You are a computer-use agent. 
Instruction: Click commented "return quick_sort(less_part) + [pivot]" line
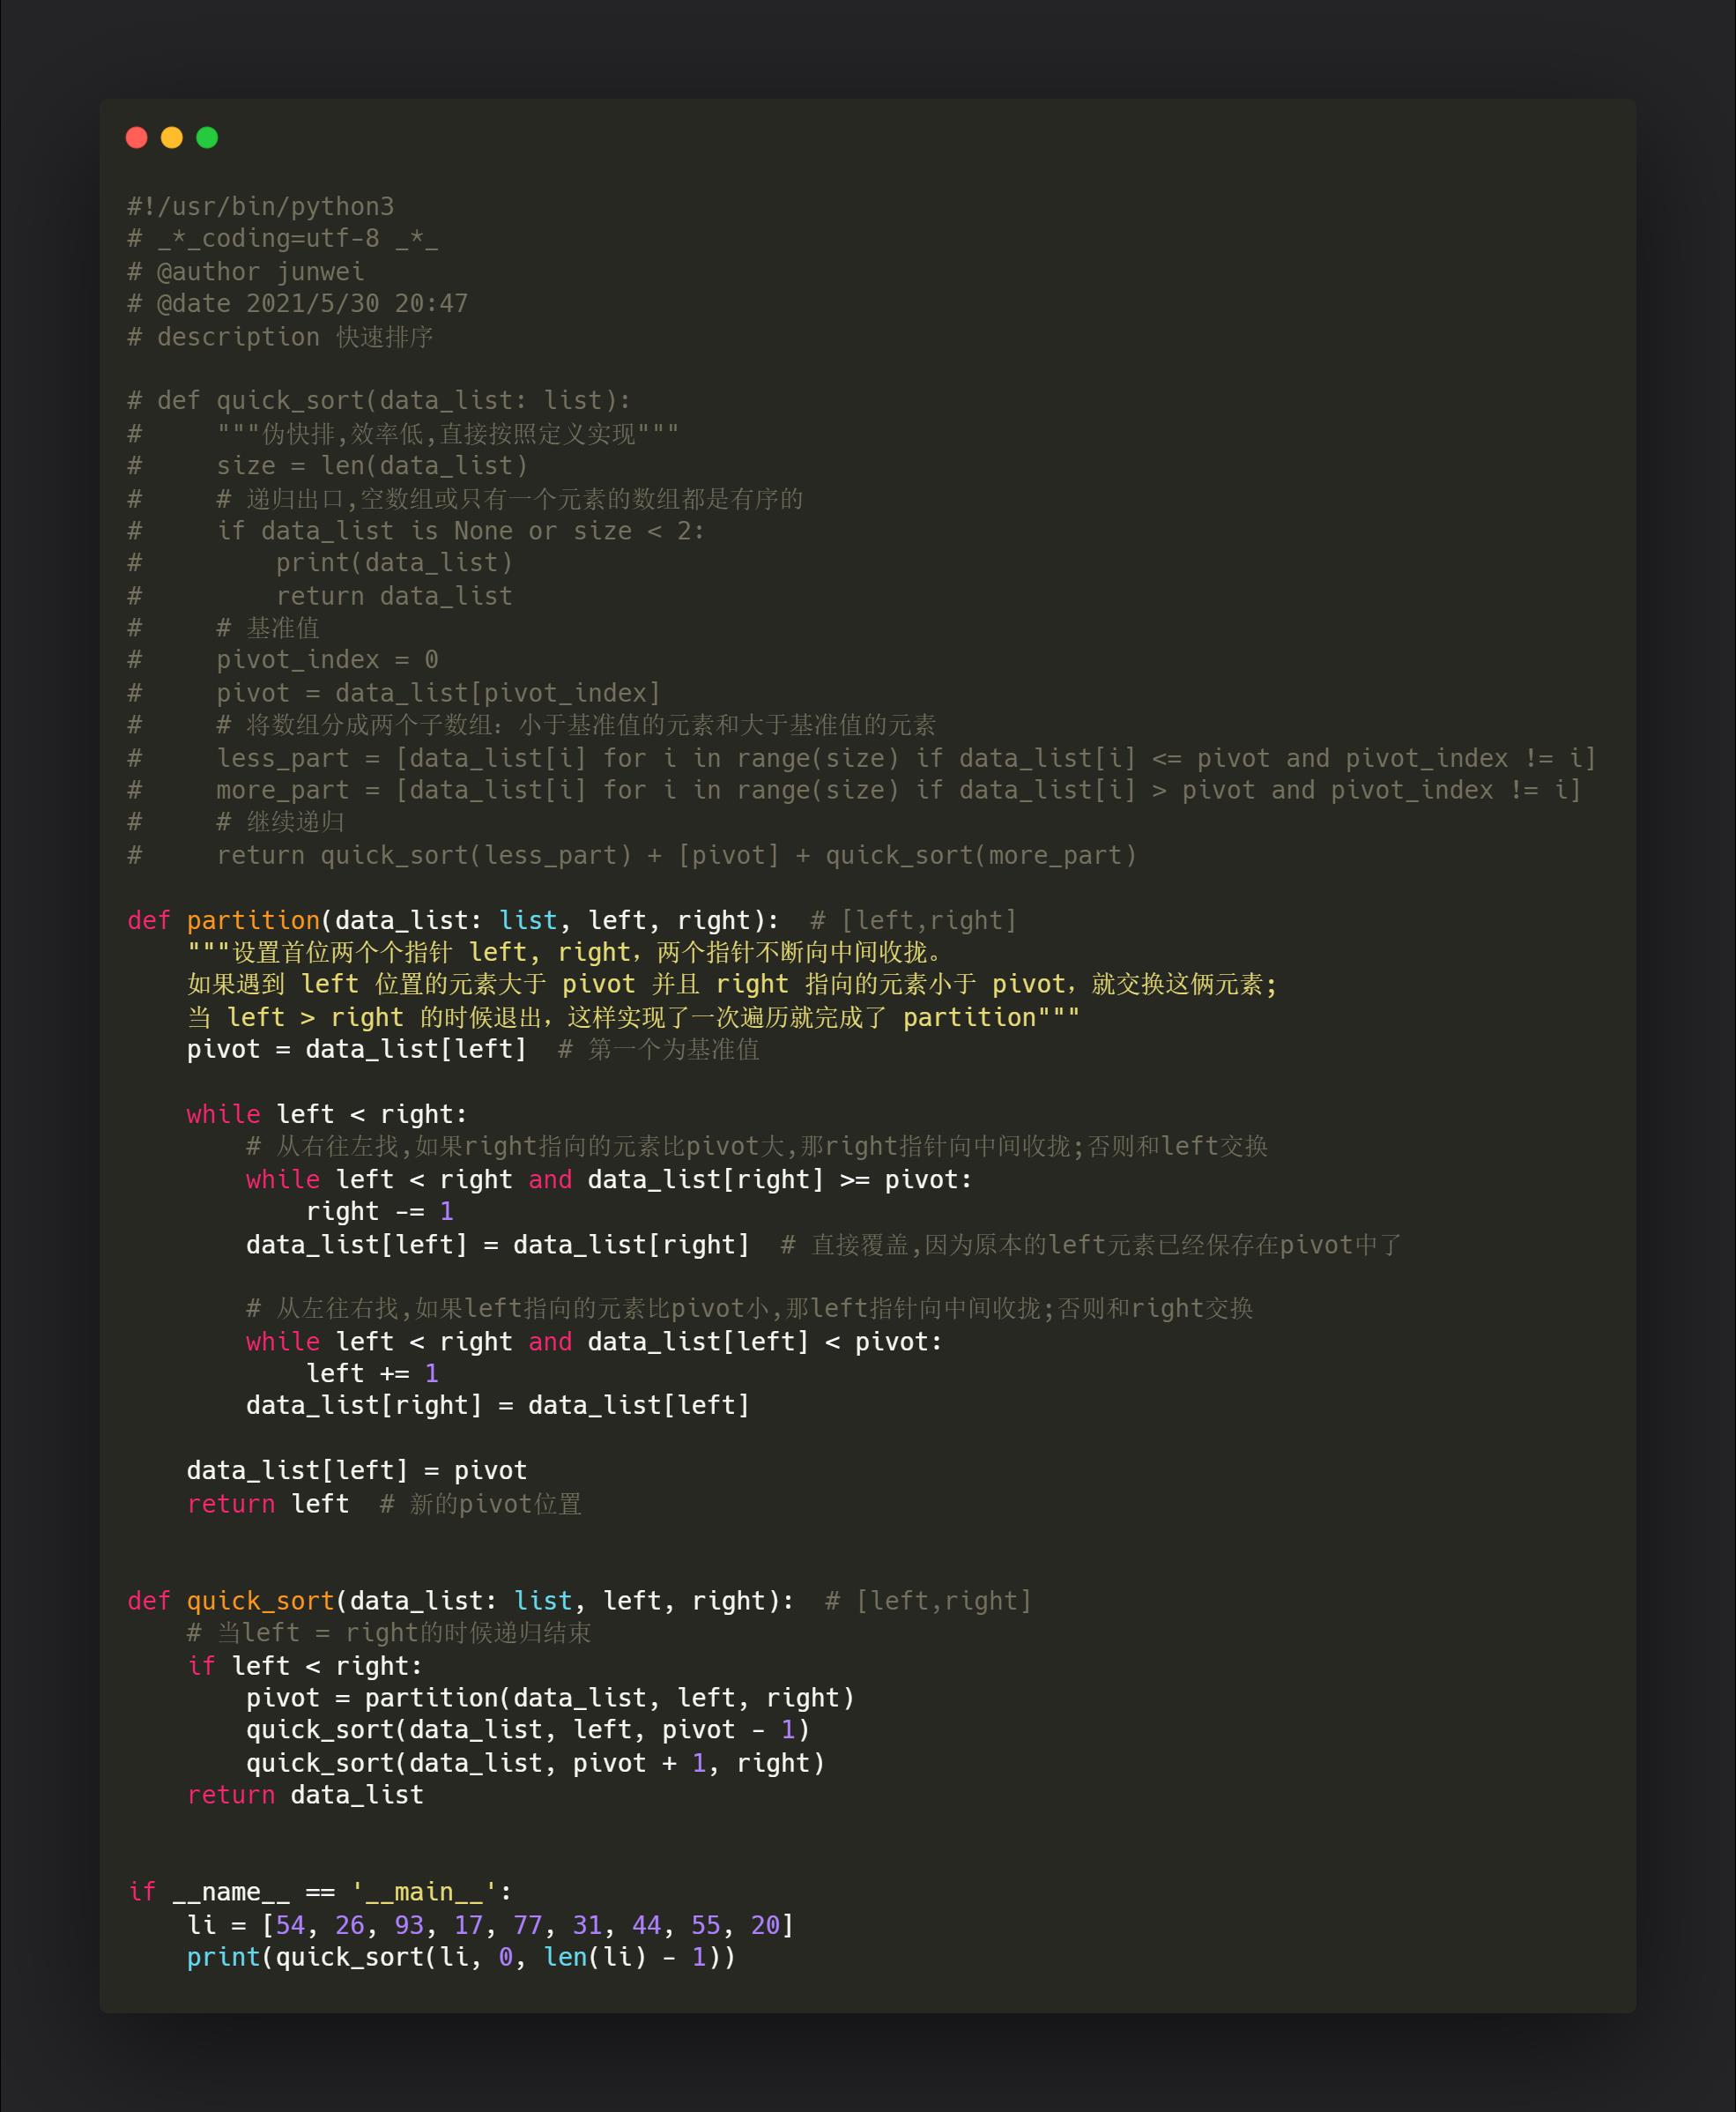point(677,854)
